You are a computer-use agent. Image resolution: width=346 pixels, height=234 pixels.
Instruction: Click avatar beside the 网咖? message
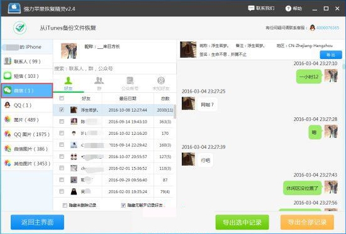[188, 104]
